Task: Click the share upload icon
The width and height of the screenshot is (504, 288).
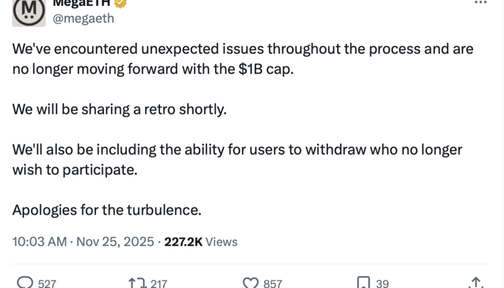Action: [x=476, y=283]
